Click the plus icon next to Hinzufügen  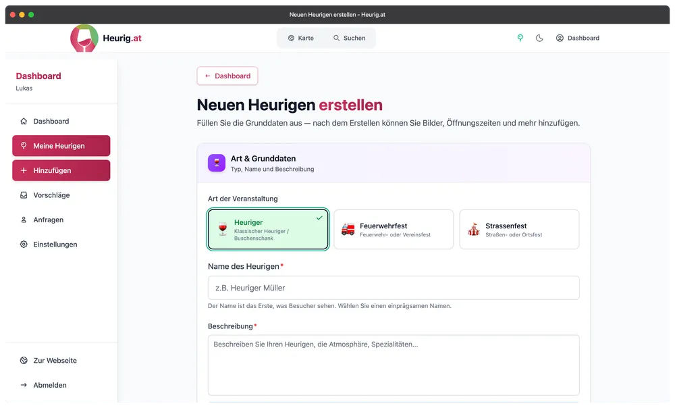(24, 170)
